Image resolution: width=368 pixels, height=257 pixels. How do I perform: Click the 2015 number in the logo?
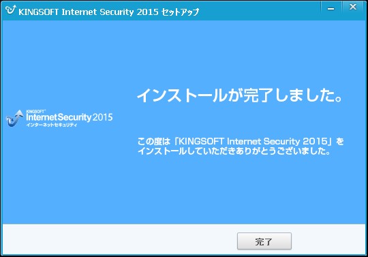tap(102, 117)
